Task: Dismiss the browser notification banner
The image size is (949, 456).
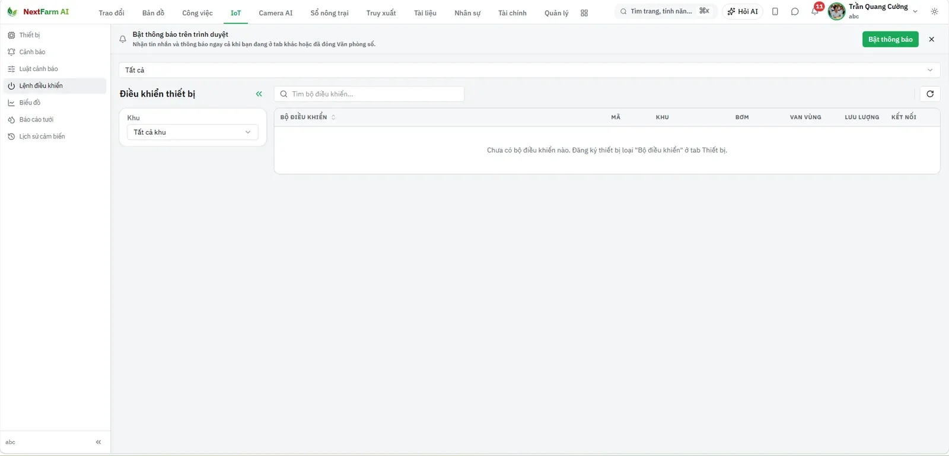Action: (932, 39)
